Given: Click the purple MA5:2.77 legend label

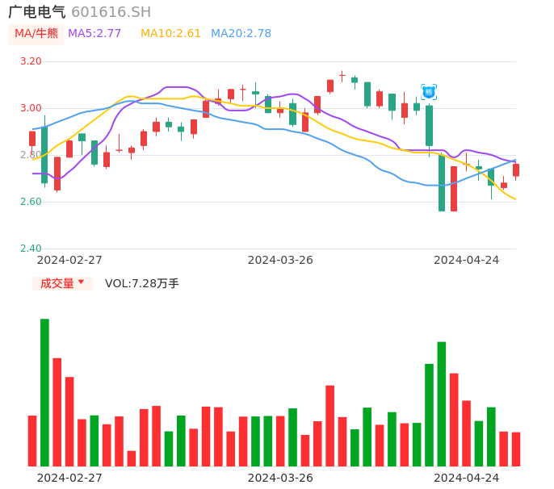Looking at the screenshot, I should (94, 34).
